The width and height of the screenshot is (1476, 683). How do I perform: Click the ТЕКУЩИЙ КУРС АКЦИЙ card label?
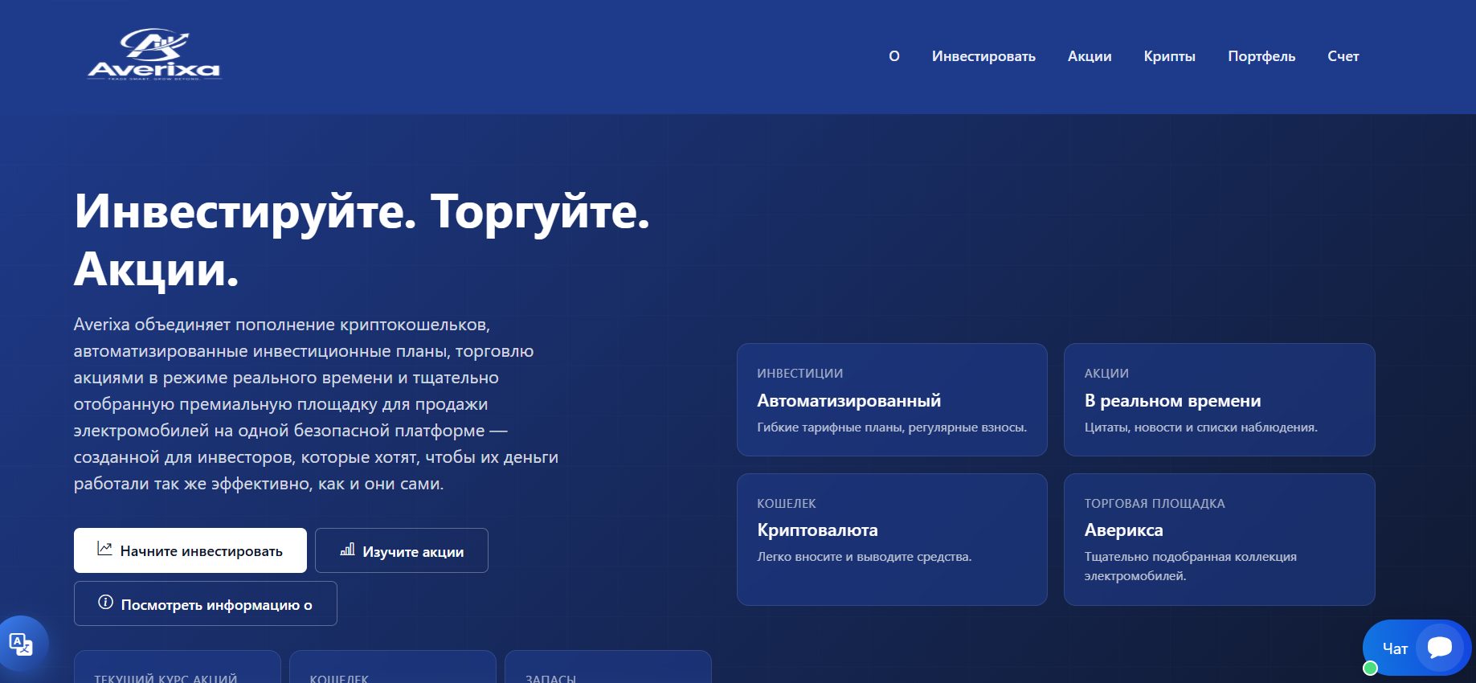[x=166, y=678]
